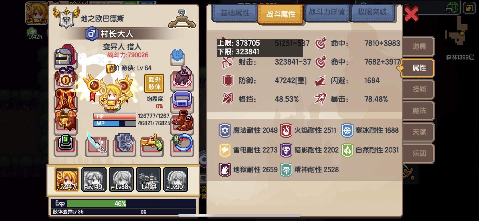Open the wardrobe hanger icon
Image resolution: width=479 pixels, height=221 pixels.
coord(182,19)
